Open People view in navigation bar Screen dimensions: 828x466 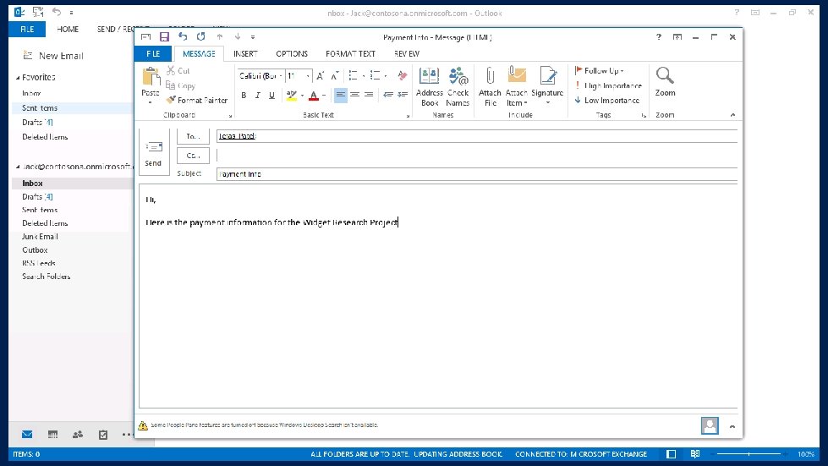(78, 435)
